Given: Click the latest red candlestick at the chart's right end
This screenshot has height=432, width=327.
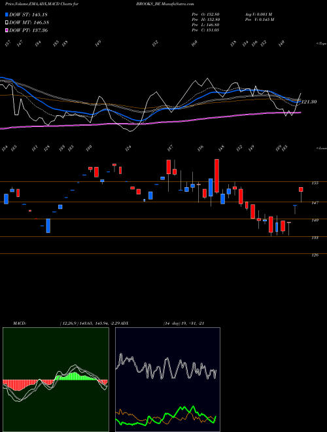Looking at the screenshot, I should coord(301,189).
